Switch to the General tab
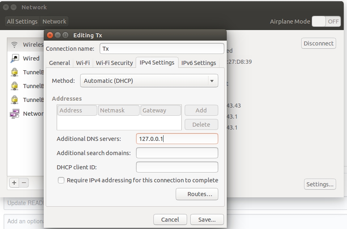Image resolution: width=347 pixels, height=229 pixels. (60, 63)
